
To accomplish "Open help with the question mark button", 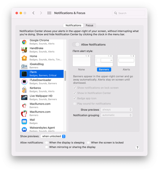I will [137, 147].
